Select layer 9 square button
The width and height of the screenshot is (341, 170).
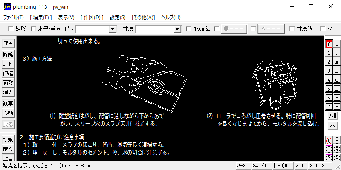point(337,53)
